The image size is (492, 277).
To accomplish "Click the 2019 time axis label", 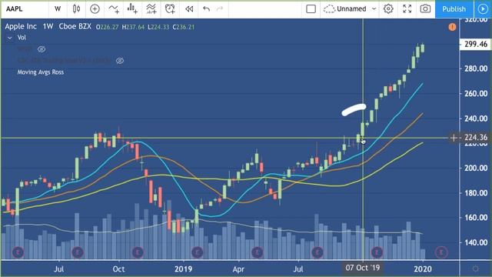I will point(183,269).
